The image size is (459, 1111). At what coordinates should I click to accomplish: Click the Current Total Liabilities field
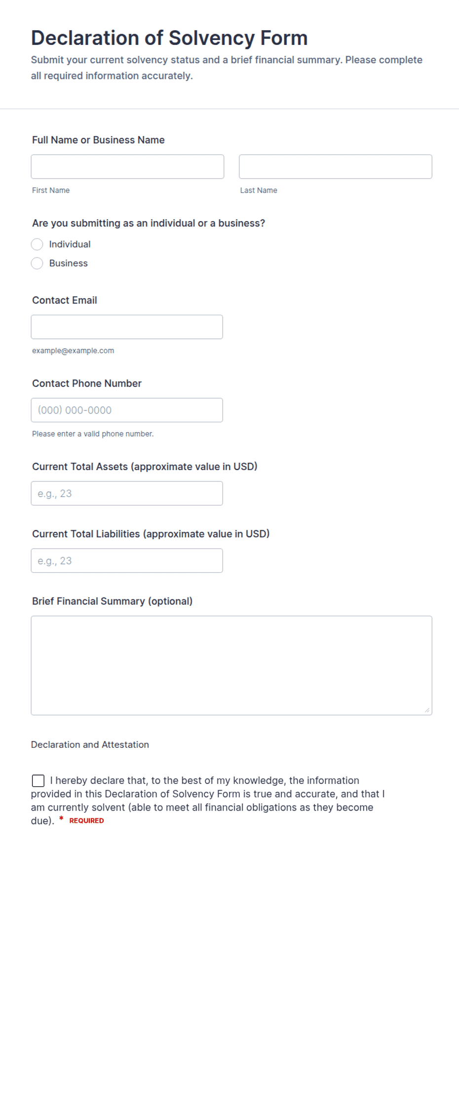coord(127,561)
